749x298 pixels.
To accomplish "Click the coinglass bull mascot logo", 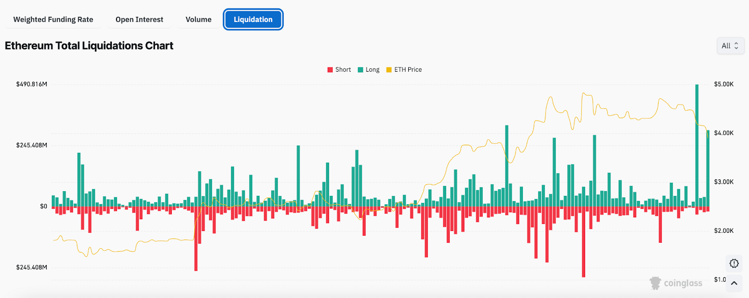I will point(655,283).
